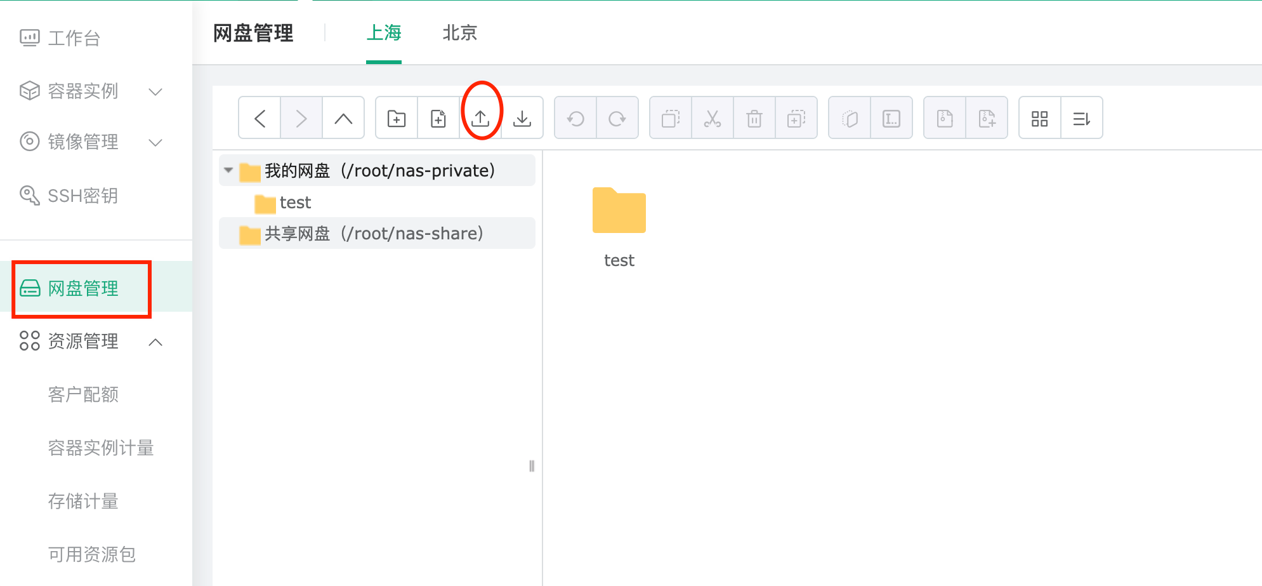Click the panel splitter handle
Viewport: 1262px width, 586px height.
(x=532, y=466)
